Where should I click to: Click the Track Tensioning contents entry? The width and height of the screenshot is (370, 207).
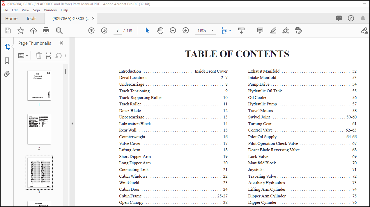click(173, 91)
